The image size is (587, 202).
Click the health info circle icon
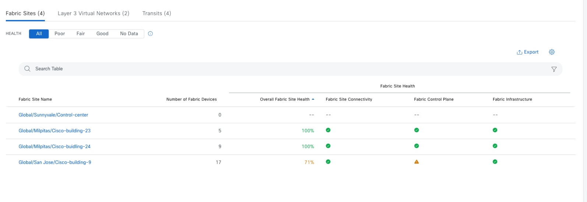pyautogui.click(x=150, y=33)
